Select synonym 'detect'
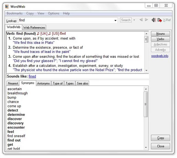The image size is (177, 158). coord(13,110)
